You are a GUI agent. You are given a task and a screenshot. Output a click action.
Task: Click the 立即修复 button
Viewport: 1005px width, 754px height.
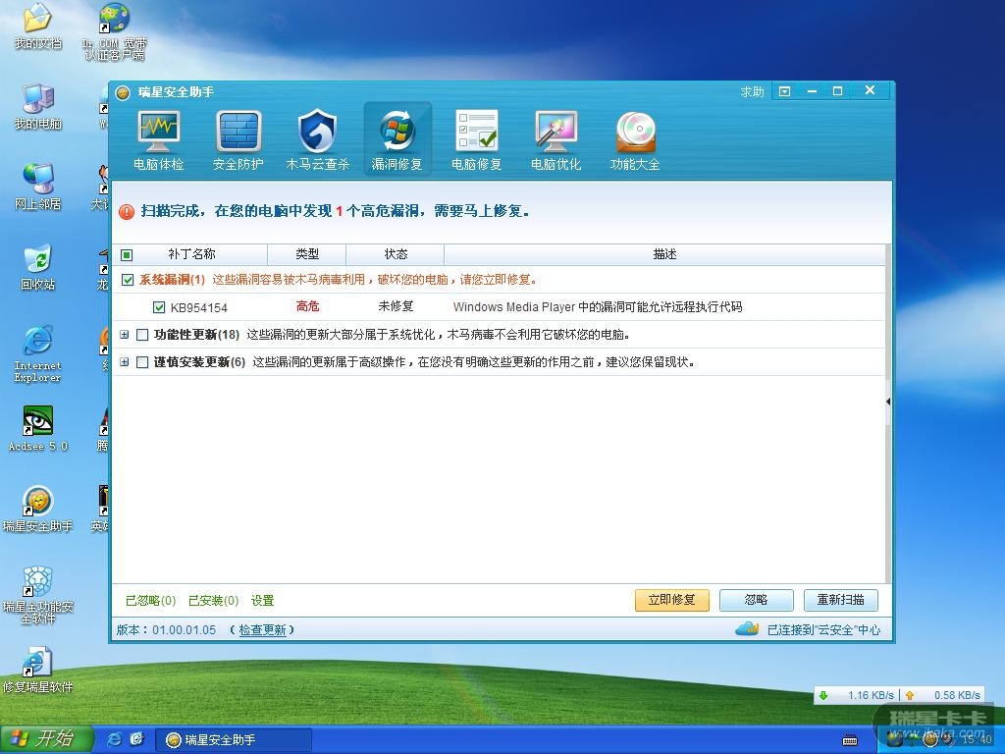[x=671, y=600]
